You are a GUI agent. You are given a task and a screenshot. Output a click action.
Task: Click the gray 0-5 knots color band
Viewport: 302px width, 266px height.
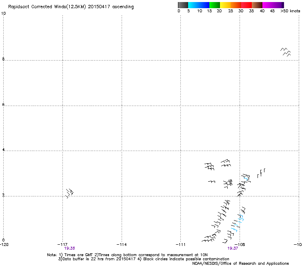click(x=183, y=5)
